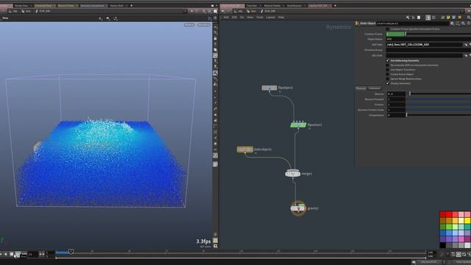The width and height of the screenshot is (471, 265).
Task: Toggle Re-evaluate SOPs to Interpolate Geometry checkbox
Action: coord(388,66)
